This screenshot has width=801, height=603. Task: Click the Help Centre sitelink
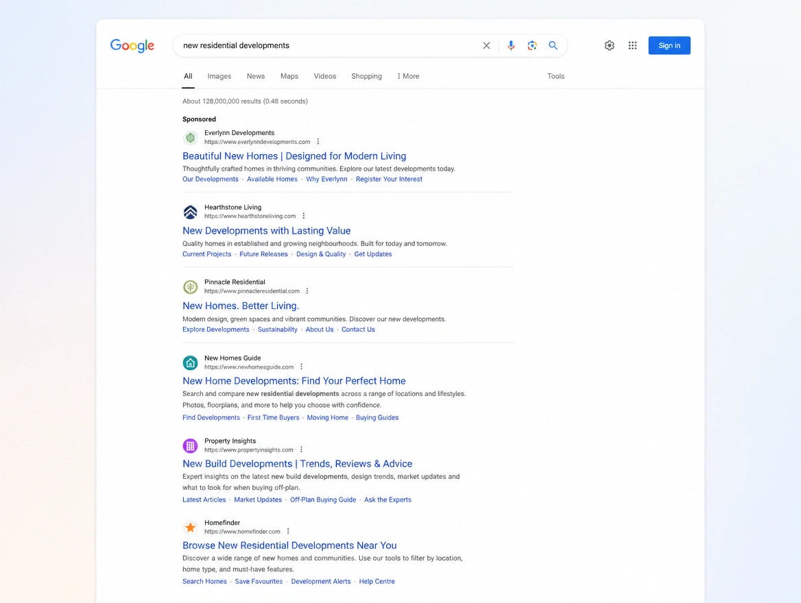tap(377, 582)
